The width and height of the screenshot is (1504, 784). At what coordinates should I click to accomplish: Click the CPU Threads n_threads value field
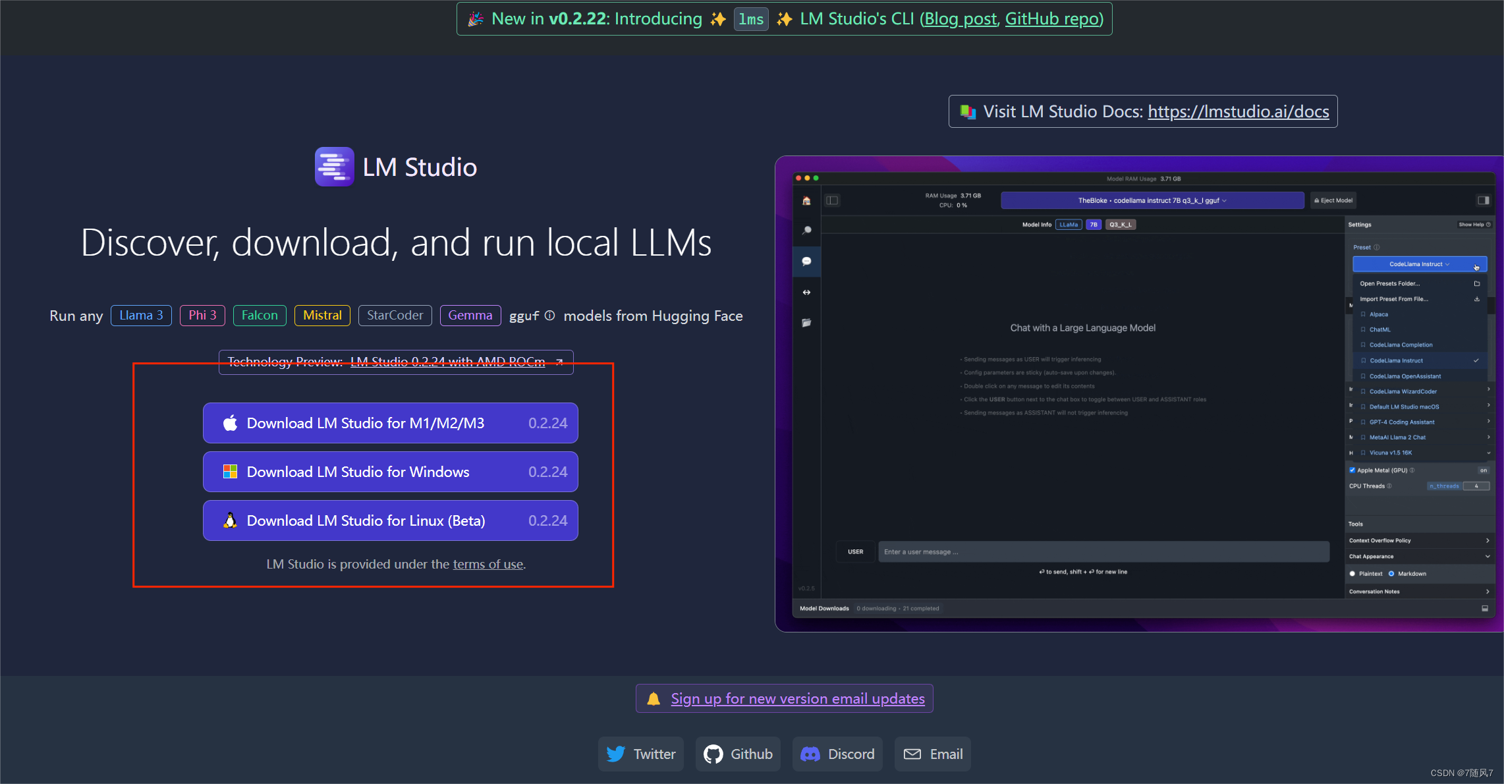pyautogui.click(x=1476, y=486)
